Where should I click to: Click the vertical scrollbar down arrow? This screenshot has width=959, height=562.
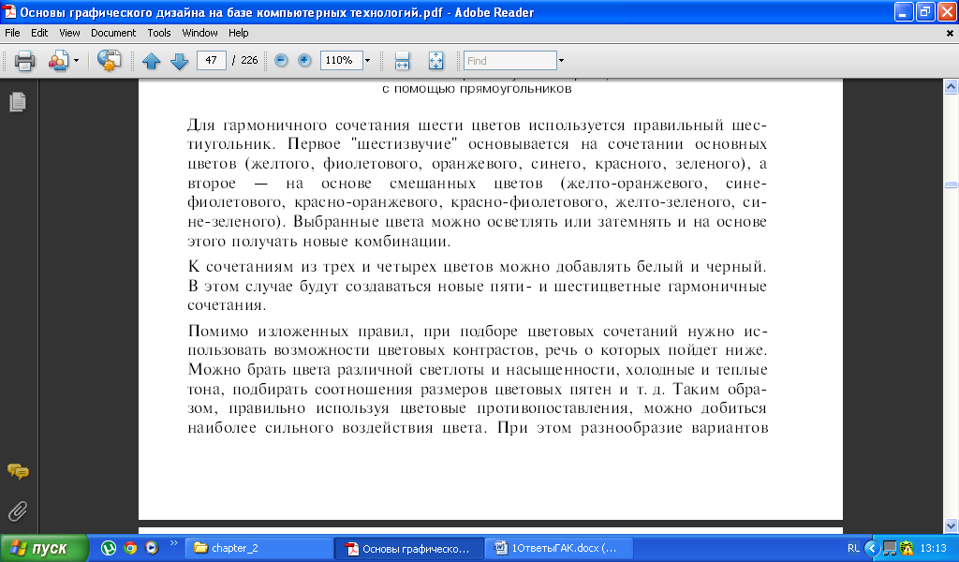[x=952, y=525]
